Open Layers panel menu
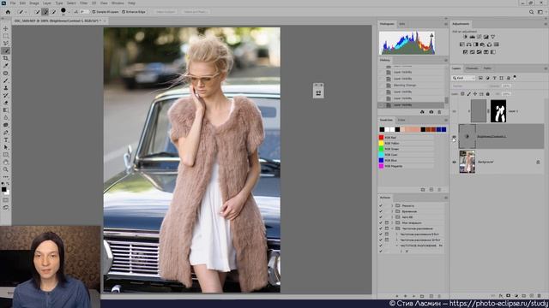This screenshot has width=549, height=308. tap(546, 68)
